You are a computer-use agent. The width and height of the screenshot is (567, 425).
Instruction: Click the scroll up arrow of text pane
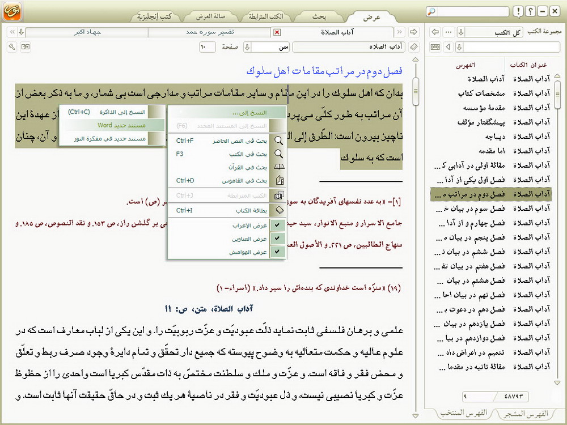coord(416,59)
